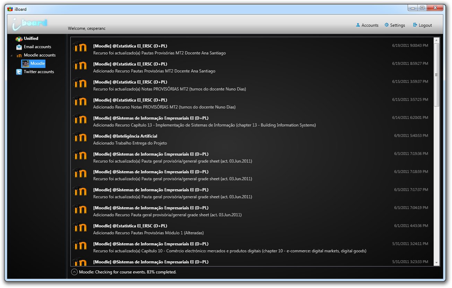Click the Moodle account avatar thumbnail
Viewport: 452px width, 288px height.
click(x=25, y=63)
